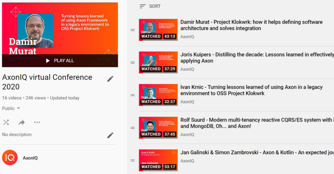Open the 'Ivan Krnic - Turning lessons learned' title
The image size is (334, 174).
click(x=251, y=90)
